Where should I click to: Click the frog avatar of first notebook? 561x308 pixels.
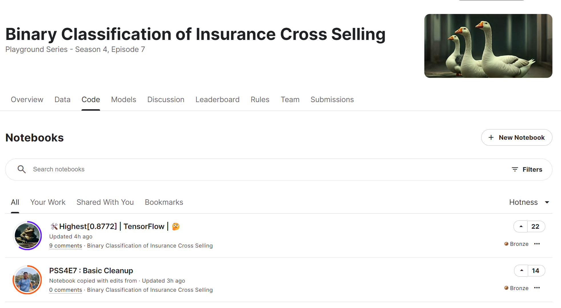tap(27, 236)
